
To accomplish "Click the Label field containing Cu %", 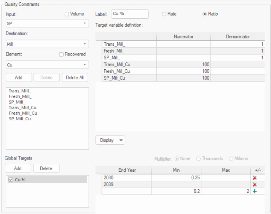I will coord(129,14).
